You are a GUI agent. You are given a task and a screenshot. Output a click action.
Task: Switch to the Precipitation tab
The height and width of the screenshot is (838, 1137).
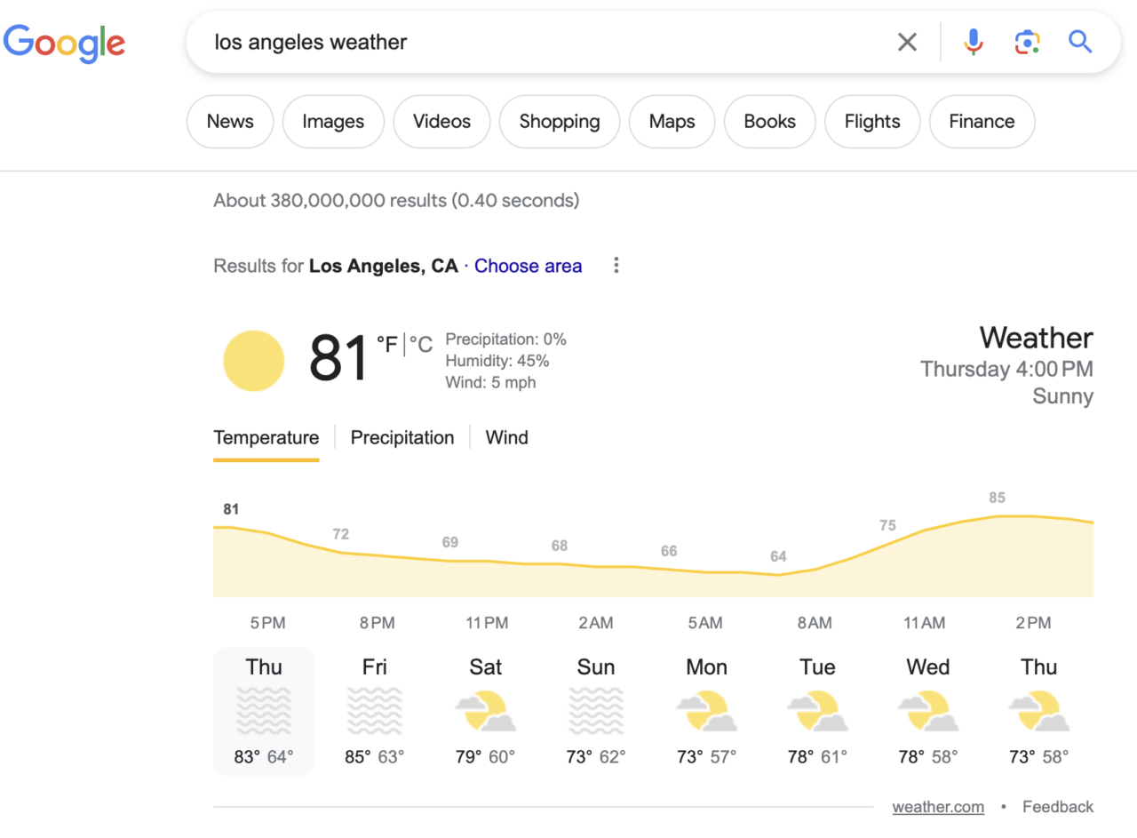tap(402, 437)
